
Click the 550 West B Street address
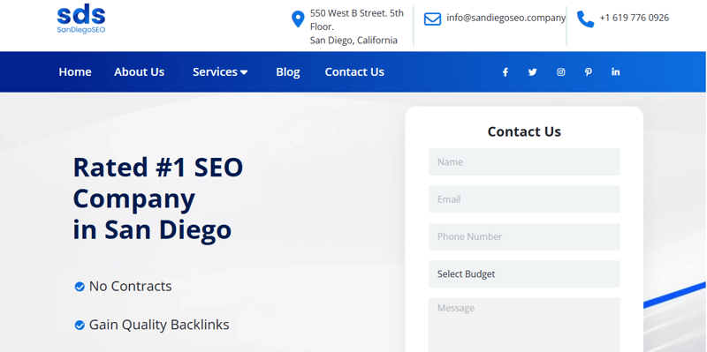click(357, 26)
